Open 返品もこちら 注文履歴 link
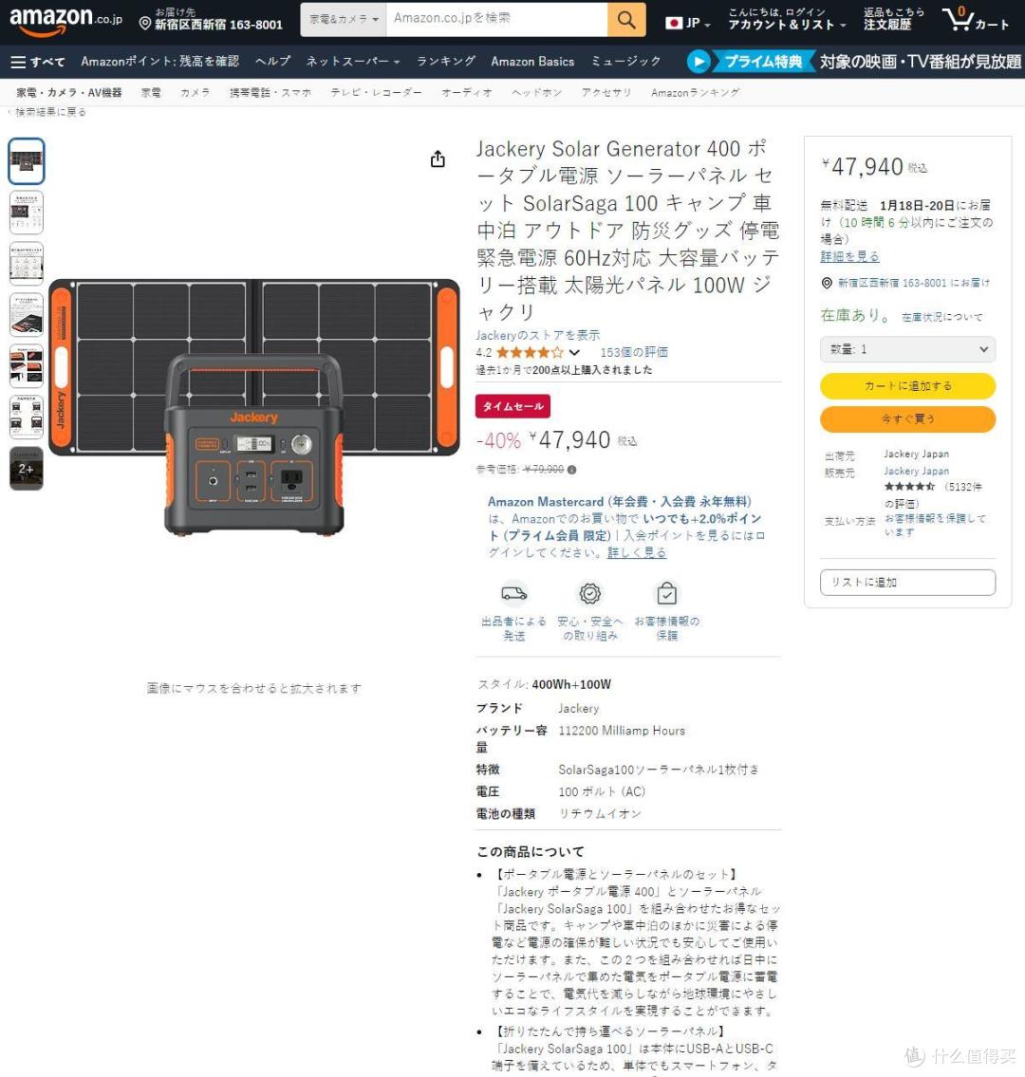 [894, 19]
